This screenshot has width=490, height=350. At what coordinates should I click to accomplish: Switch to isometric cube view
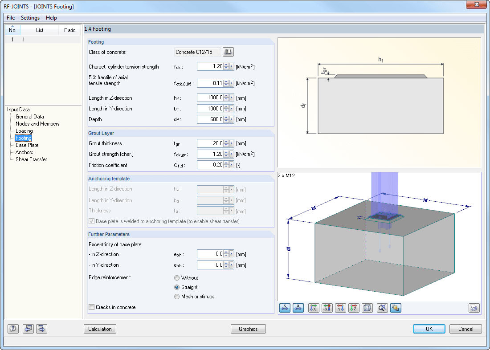pyautogui.click(x=367, y=308)
